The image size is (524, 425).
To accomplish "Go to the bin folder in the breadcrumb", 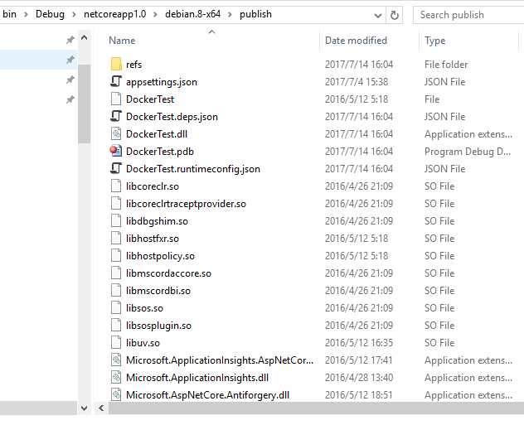I will pos(9,14).
